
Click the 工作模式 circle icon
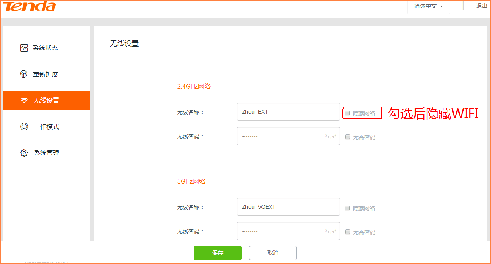coord(24,126)
